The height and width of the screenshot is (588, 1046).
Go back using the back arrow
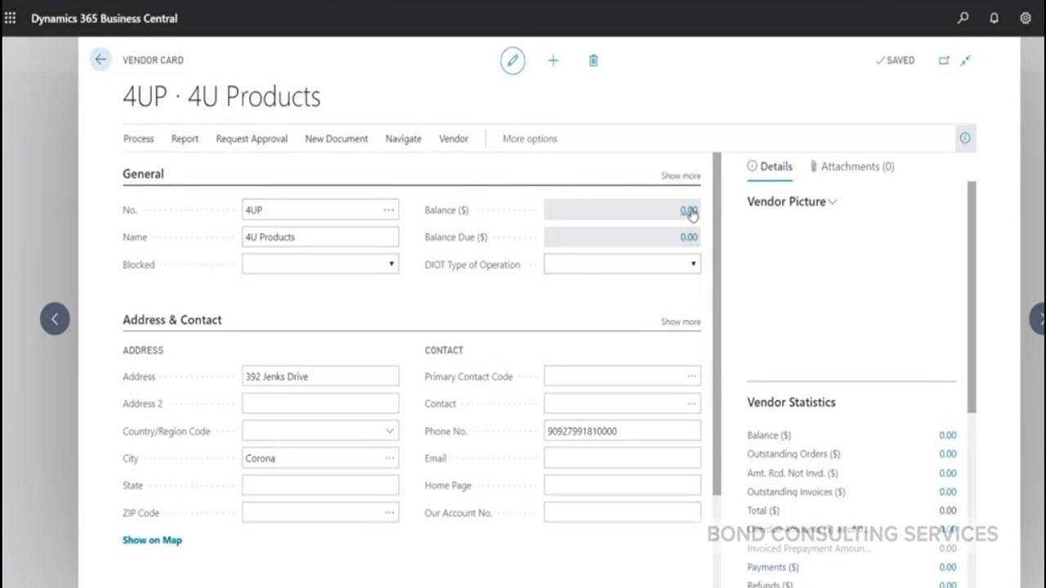coord(100,60)
